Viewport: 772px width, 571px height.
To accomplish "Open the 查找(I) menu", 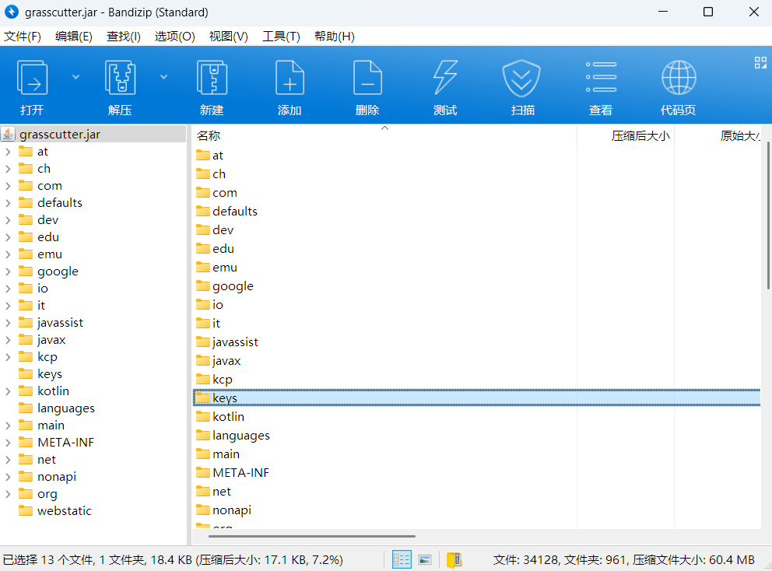I will coord(124,37).
